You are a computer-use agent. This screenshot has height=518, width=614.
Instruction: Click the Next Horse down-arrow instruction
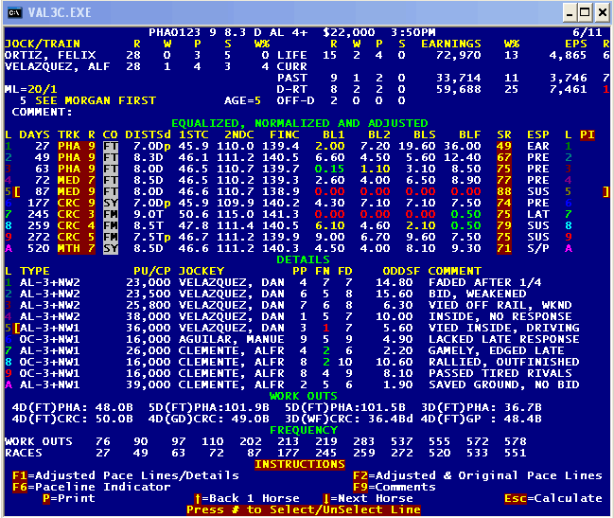[x=368, y=498]
